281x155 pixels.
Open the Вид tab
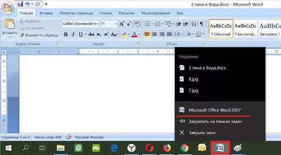180,13
